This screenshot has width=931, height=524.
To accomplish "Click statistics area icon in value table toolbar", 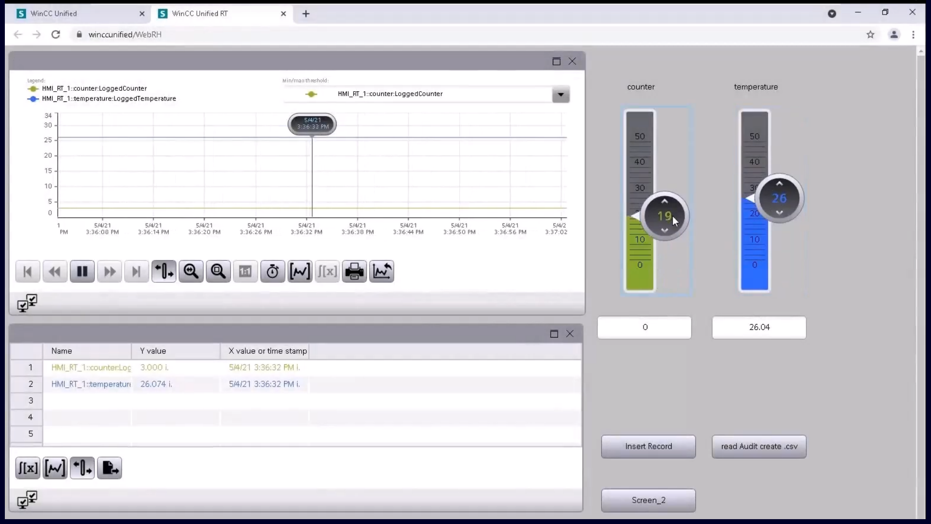I will [x=55, y=468].
